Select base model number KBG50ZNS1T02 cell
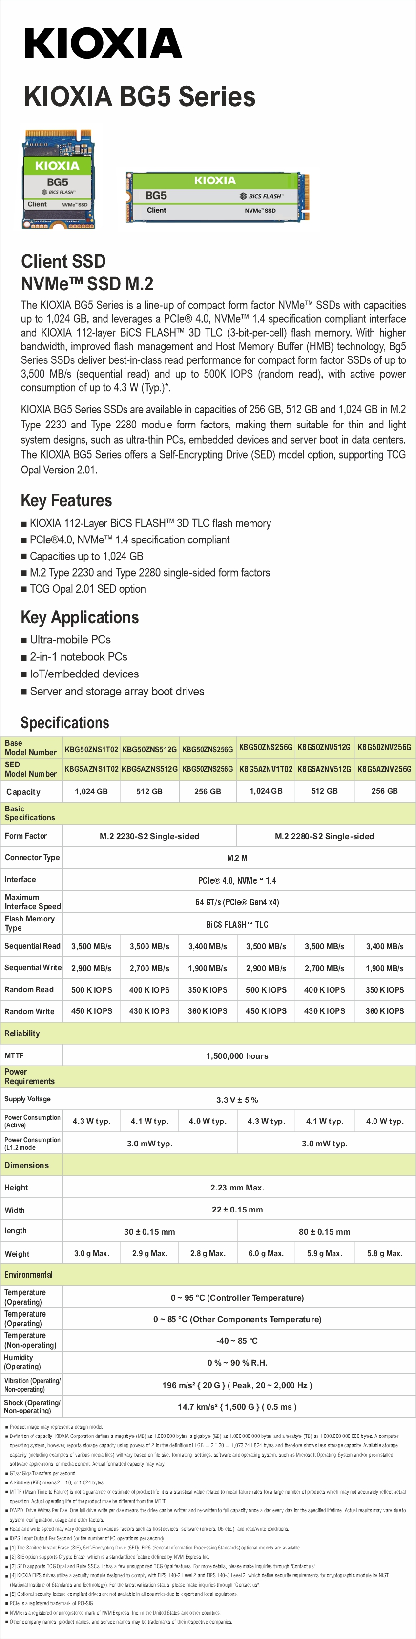 pyautogui.click(x=91, y=748)
